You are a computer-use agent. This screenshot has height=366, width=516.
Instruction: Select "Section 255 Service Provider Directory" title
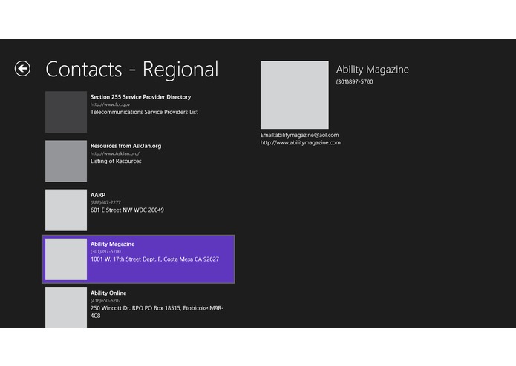(x=140, y=97)
